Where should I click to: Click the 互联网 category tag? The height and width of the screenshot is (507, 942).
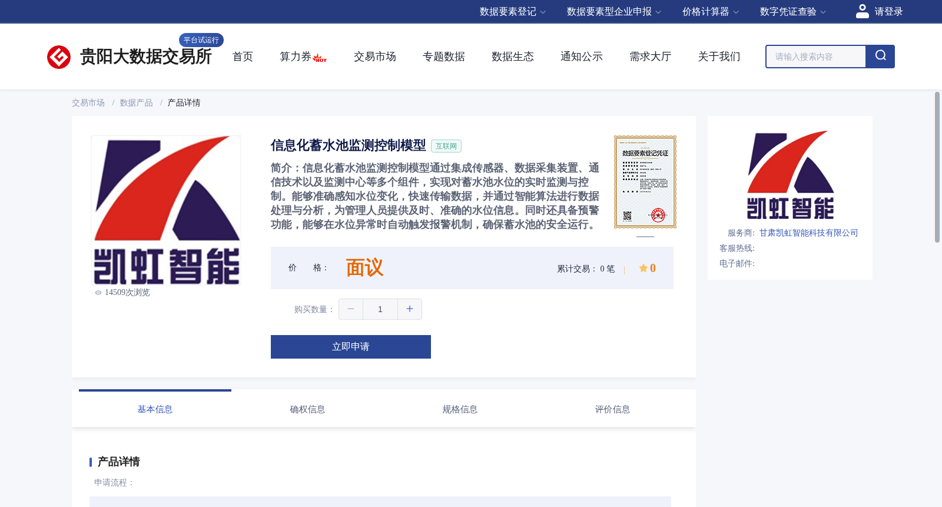click(x=446, y=146)
